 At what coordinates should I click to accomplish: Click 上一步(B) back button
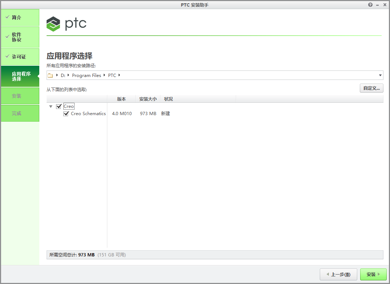(x=338, y=274)
